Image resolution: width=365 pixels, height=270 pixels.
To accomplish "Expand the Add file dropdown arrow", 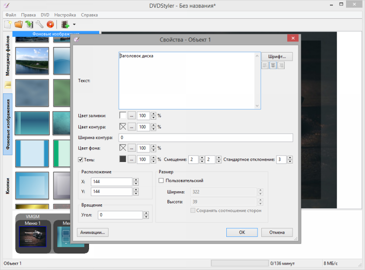I will 74,24.
